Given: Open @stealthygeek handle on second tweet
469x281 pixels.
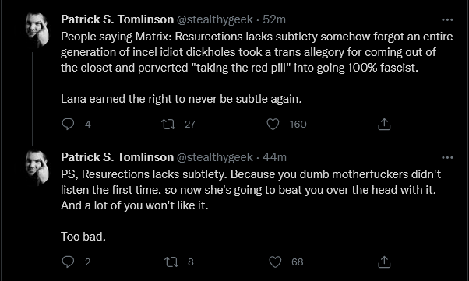Looking at the screenshot, I should click(215, 157).
